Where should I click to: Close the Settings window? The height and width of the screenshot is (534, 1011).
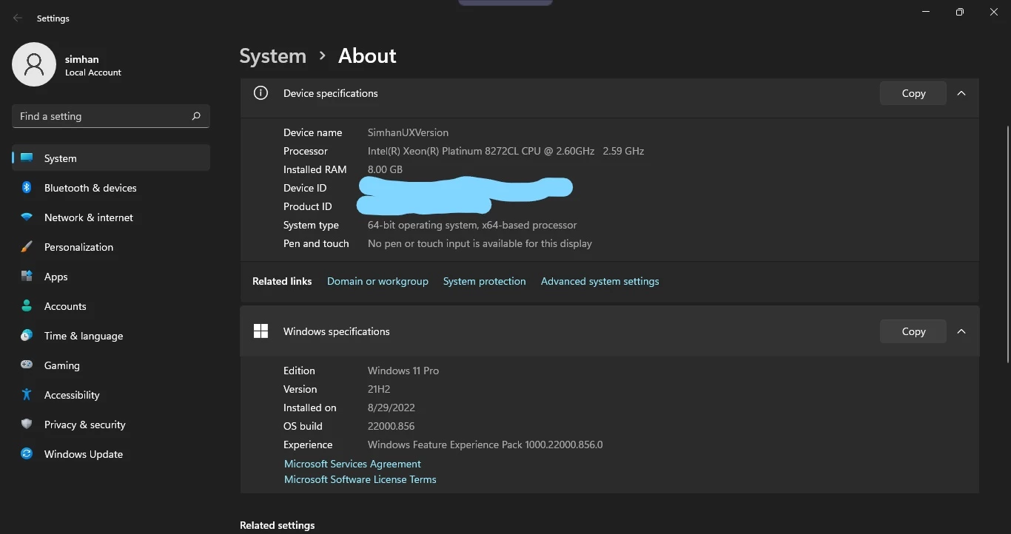[994, 12]
